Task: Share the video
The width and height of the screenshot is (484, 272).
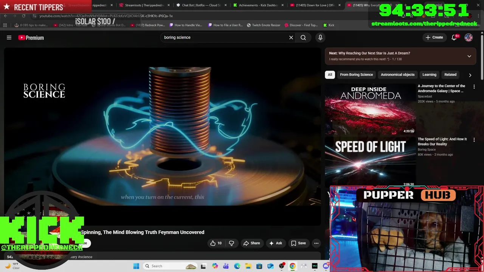Action: coord(251,243)
